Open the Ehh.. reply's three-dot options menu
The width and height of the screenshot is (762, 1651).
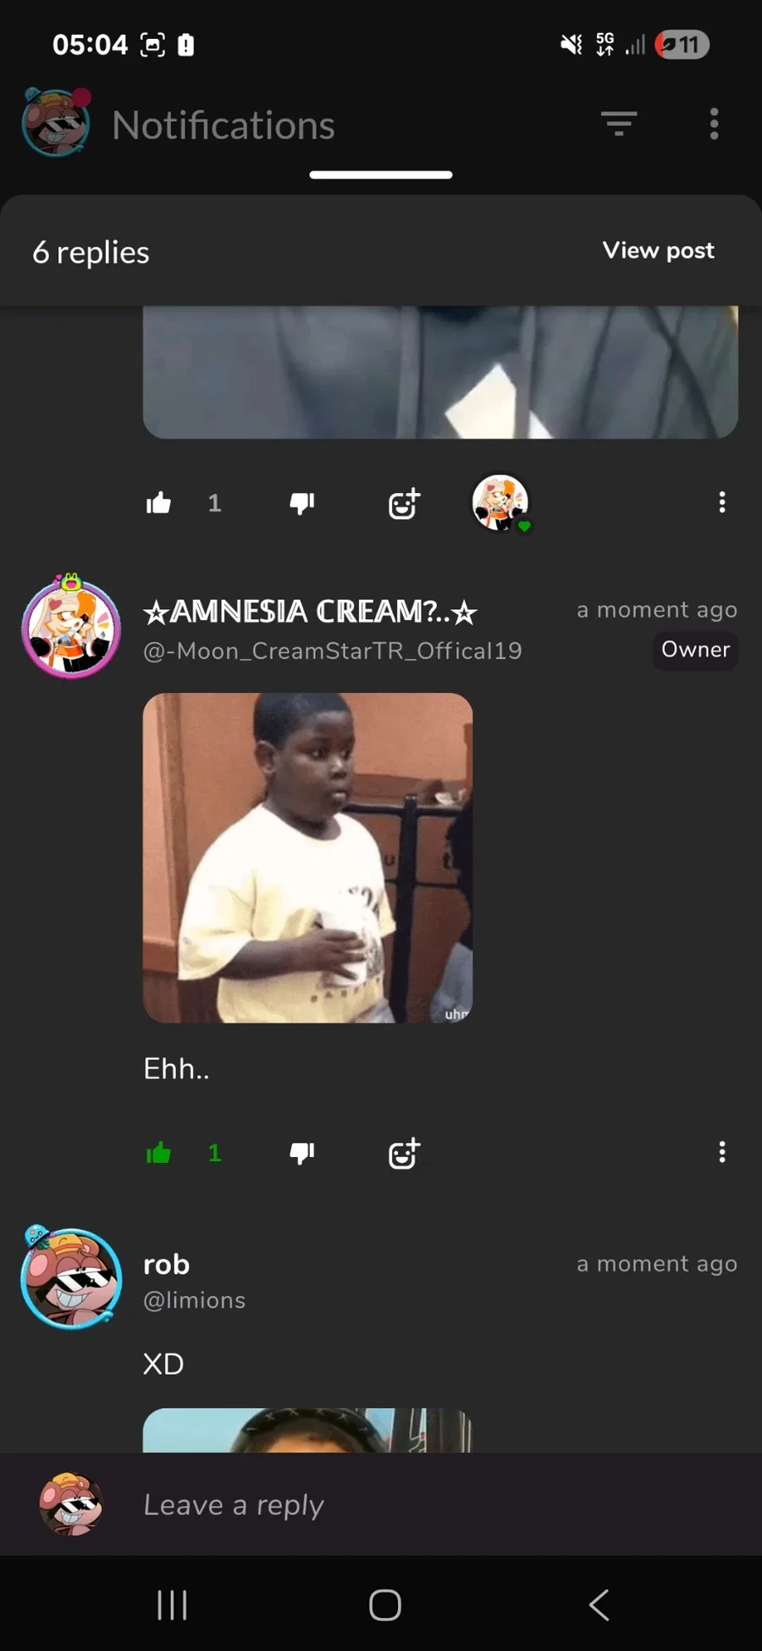point(722,1152)
